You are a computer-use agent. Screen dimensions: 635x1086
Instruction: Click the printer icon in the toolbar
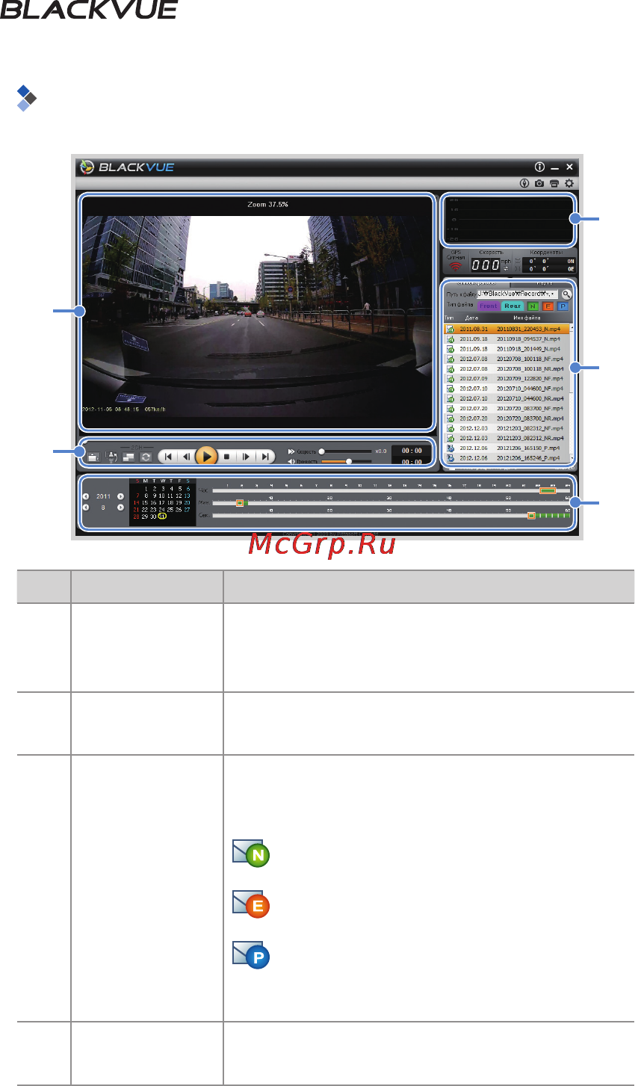pyautogui.click(x=554, y=183)
